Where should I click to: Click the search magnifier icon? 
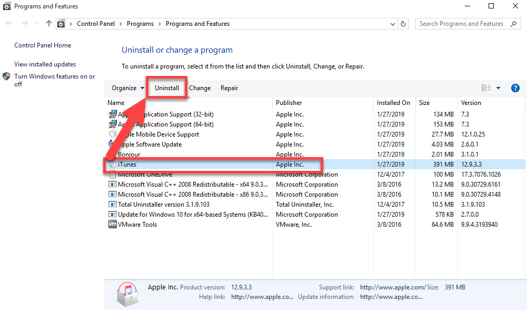pyautogui.click(x=513, y=24)
